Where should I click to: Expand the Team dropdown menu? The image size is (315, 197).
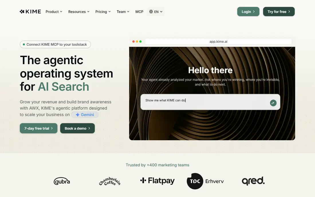point(123,12)
